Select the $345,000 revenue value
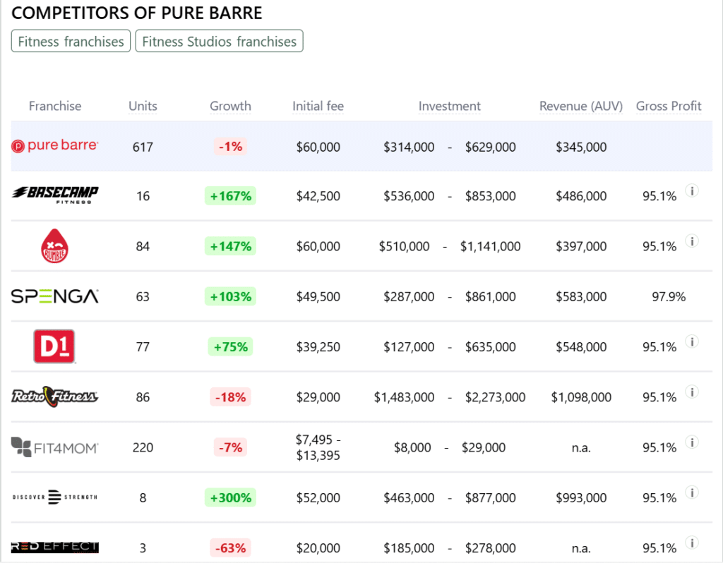The image size is (723, 563). (581, 147)
